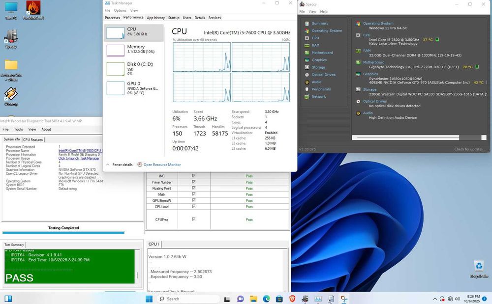Viewport: 492px width, 304px height.
Task: Switch to the App history tab
Action: 155,18
